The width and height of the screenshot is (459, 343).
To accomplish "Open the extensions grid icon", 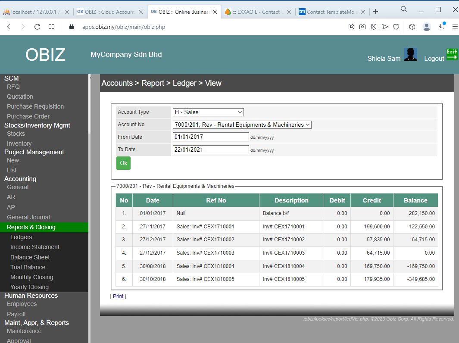I will pyautogui.click(x=51, y=26).
